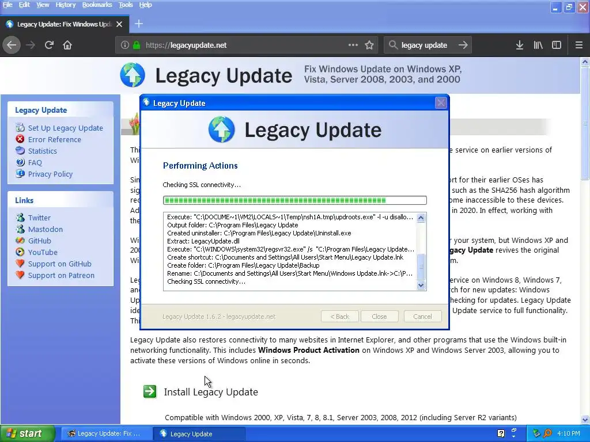Open the History menu

tap(66, 5)
